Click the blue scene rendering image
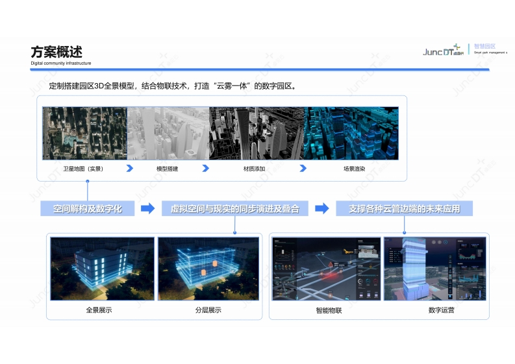This screenshot has width=515, height=364. tap(351, 133)
